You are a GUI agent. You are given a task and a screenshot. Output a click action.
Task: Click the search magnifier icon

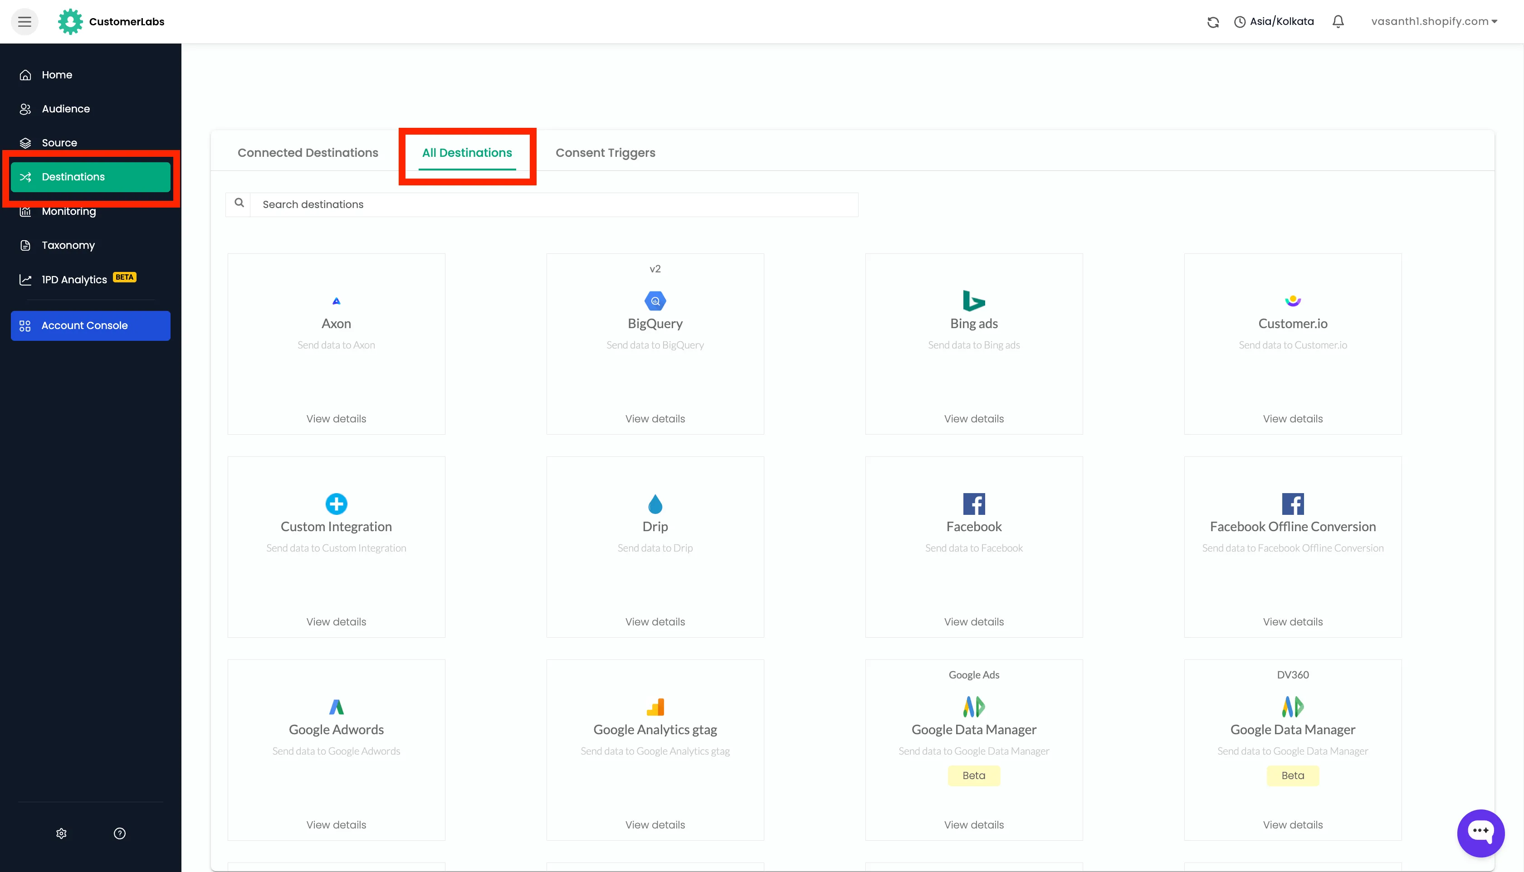tap(239, 203)
